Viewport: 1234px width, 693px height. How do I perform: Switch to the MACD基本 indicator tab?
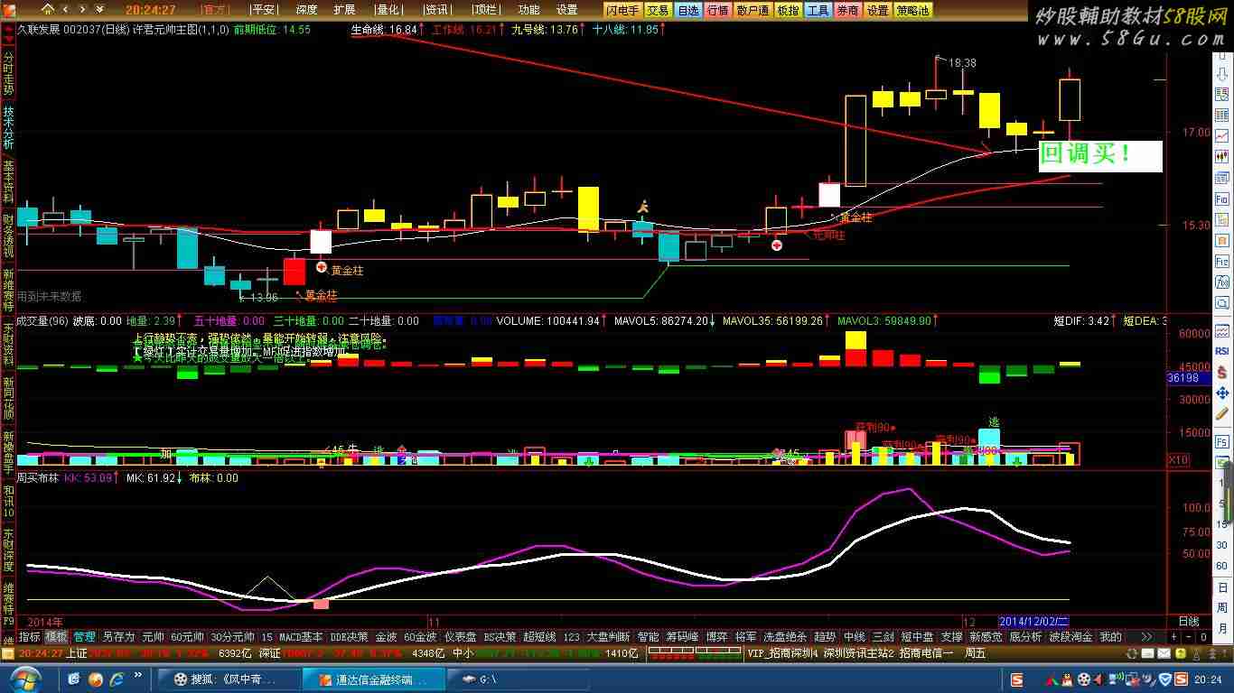point(300,637)
